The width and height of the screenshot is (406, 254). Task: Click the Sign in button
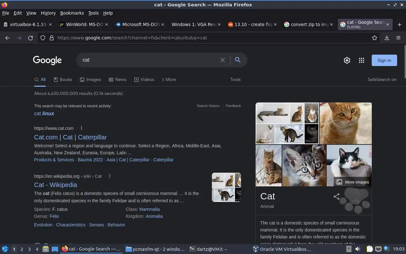coord(384,60)
